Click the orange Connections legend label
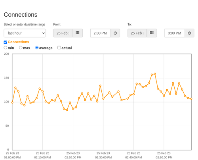The height and width of the screenshot is (160, 198). (18, 42)
